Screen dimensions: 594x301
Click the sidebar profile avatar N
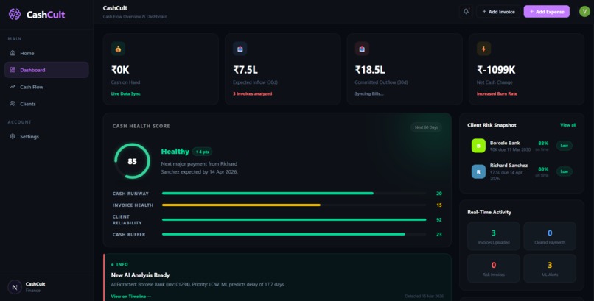pos(15,287)
